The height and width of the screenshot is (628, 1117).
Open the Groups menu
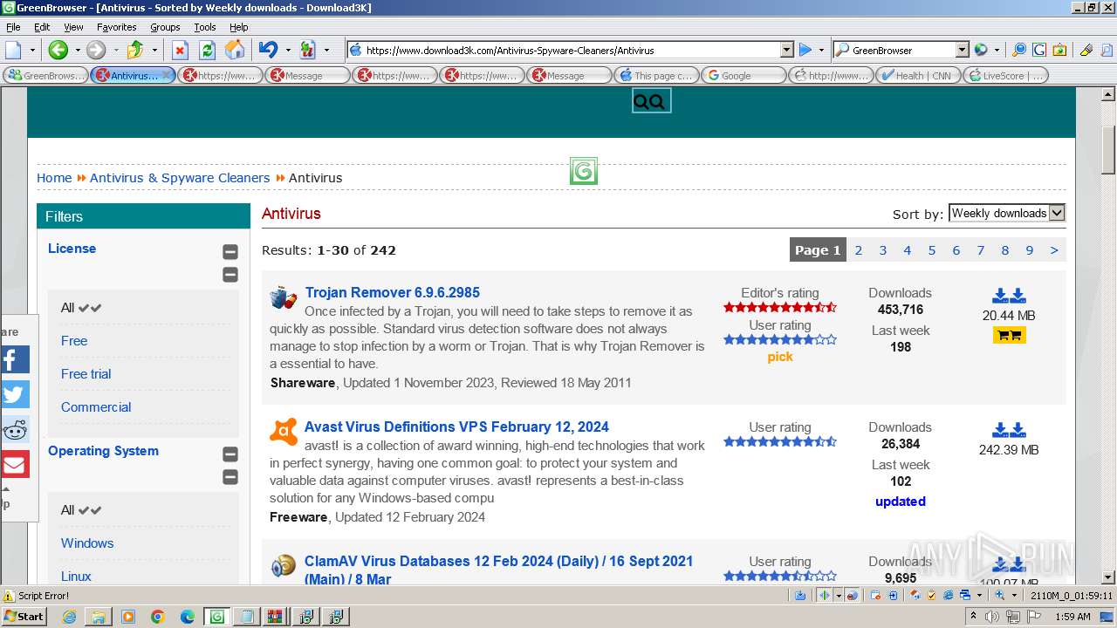tap(165, 27)
